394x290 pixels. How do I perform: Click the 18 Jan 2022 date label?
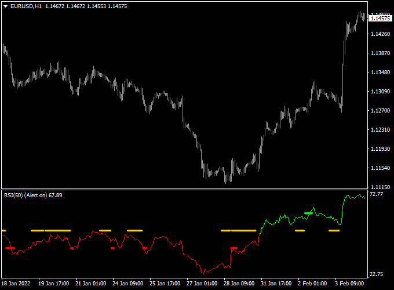[16, 284]
